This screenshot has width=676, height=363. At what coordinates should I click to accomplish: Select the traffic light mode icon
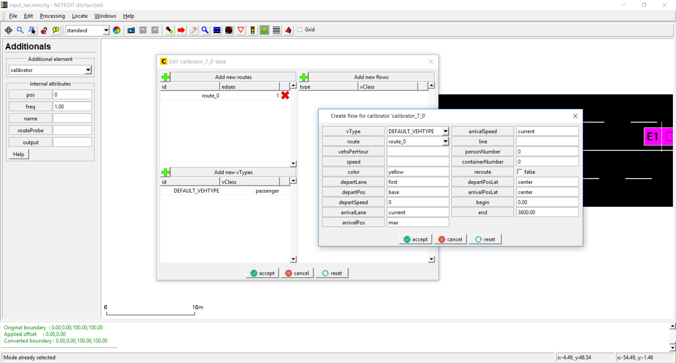pyautogui.click(x=252, y=30)
